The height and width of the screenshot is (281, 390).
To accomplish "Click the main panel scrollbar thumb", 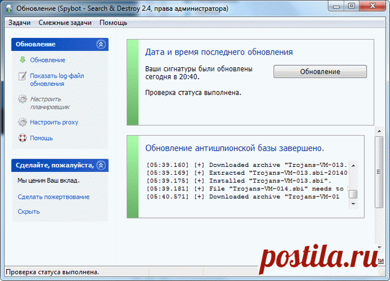I will (x=379, y=172).
